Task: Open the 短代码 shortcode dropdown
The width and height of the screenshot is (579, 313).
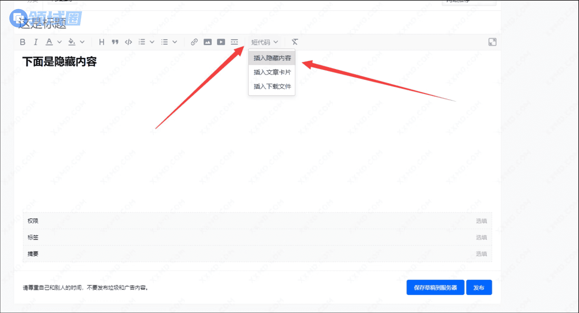Action: (264, 42)
